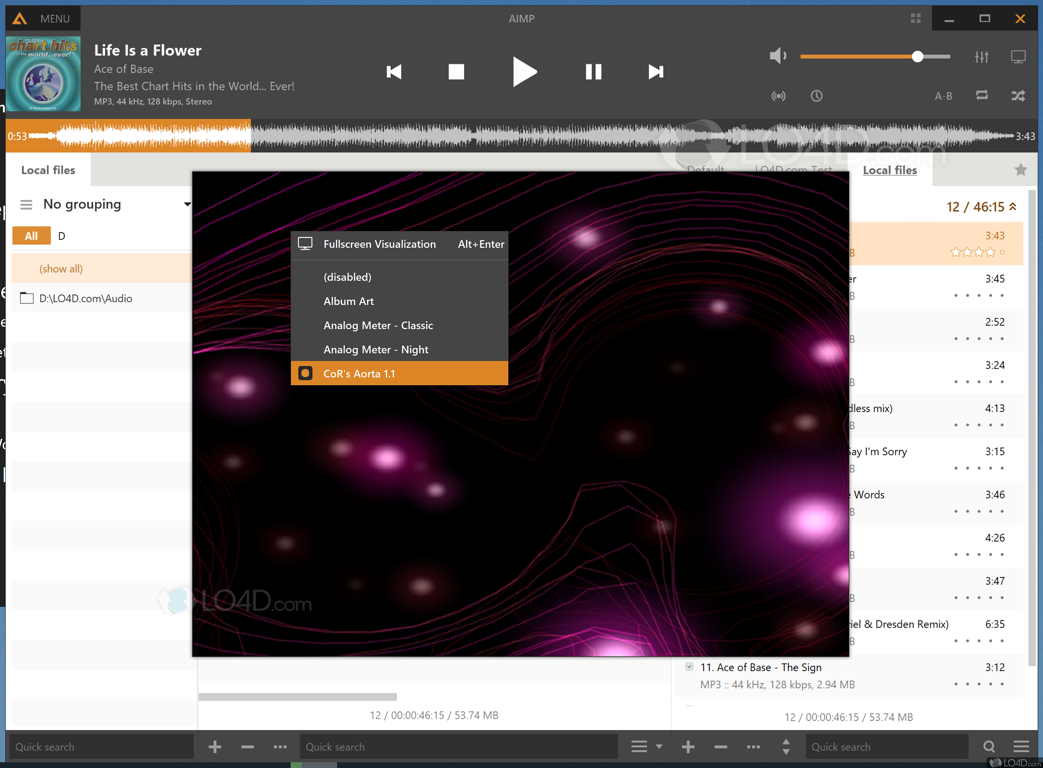1043x768 pixels.
Task: Skip to the previous track
Action: pyautogui.click(x=393, y=72)
